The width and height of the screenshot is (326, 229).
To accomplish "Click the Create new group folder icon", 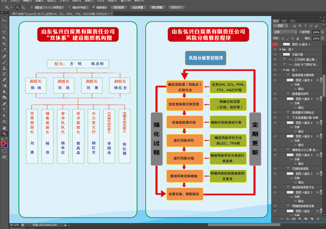I will (x=306, y=219).
